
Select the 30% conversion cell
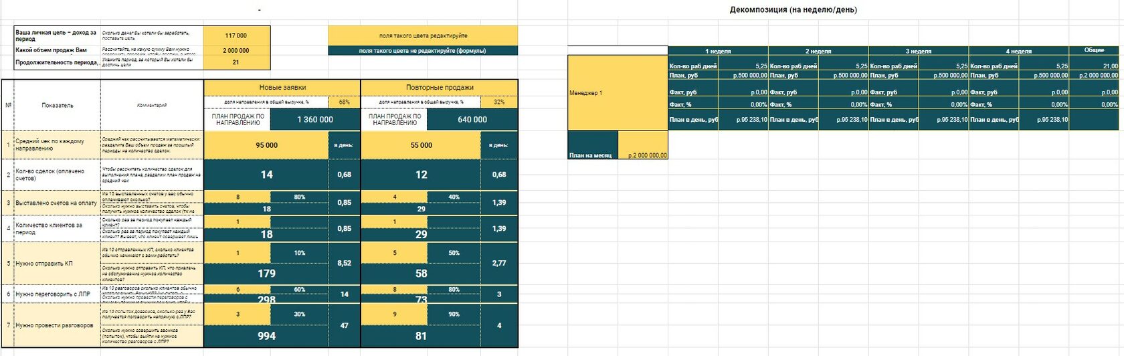point(299,314)
